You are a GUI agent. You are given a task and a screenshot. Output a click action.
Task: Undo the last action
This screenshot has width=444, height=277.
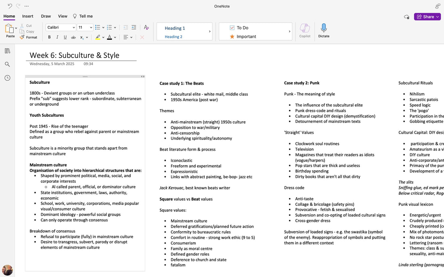pyautogui.click(x=10, y=6)
